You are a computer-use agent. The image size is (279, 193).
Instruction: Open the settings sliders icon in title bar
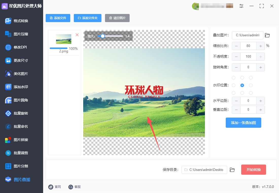(x=241, y=6)
